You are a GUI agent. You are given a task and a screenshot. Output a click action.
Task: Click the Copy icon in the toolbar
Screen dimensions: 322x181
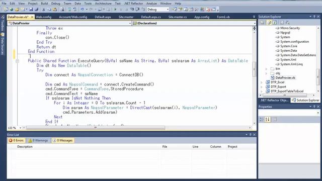[x=49, y=10]
